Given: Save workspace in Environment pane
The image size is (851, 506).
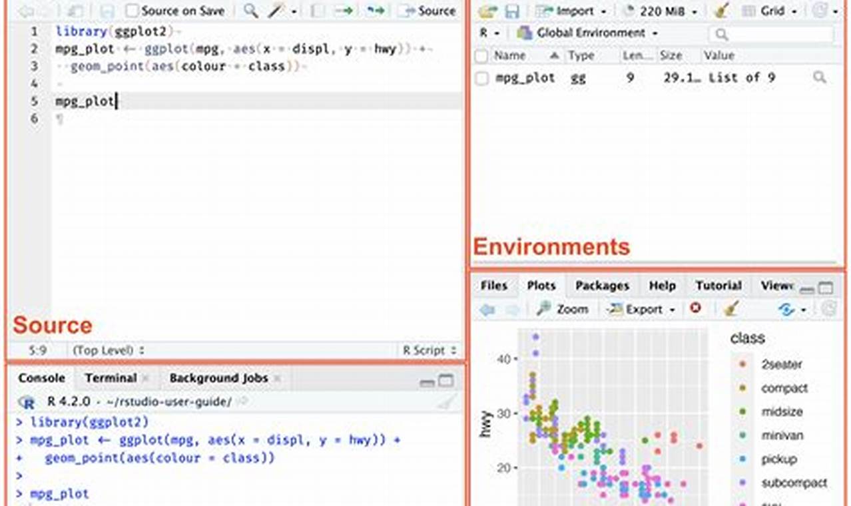Looking at the screenshot, I should tap(511, 11).
